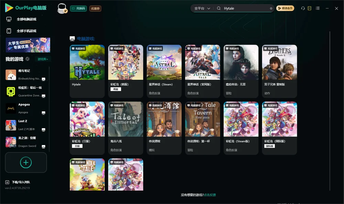Click the phone icon next to 全部手机游戏
This screenshot has width=344, height=204.
[x=9, y=31]
